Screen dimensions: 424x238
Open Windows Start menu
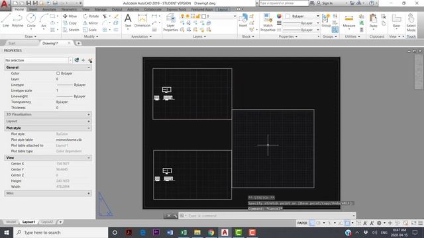[7, 232]
